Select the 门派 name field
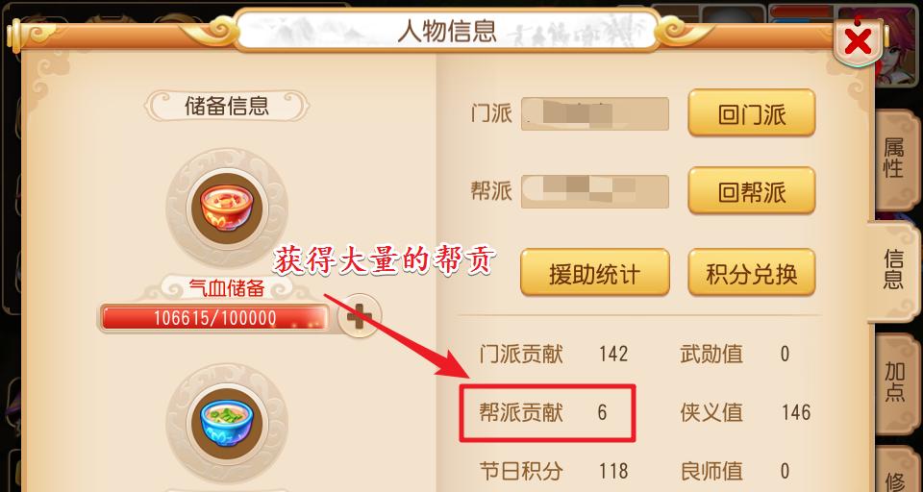923x492 pixels. tap(594, 113)
